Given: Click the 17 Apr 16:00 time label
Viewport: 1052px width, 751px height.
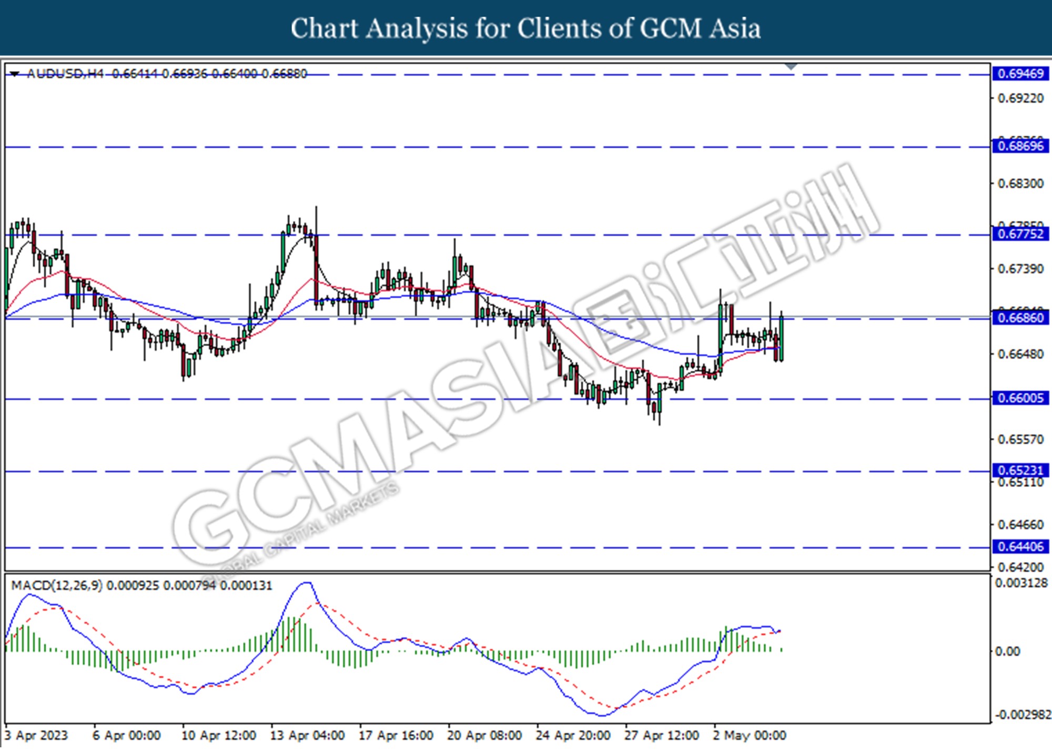Looking at the screenshot, I should coord(396,735).
